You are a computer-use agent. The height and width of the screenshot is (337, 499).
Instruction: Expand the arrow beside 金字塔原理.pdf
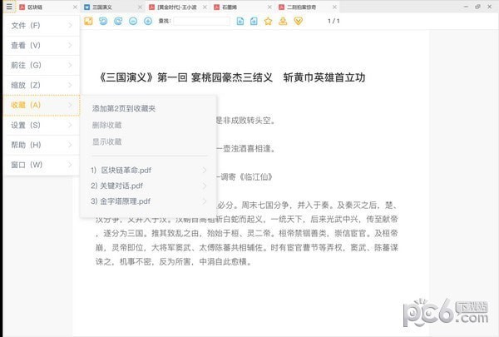coord(205,201)
